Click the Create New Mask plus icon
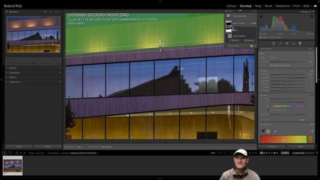The height and width of the screenshot is (180, 320). click(x=228, y=16)
